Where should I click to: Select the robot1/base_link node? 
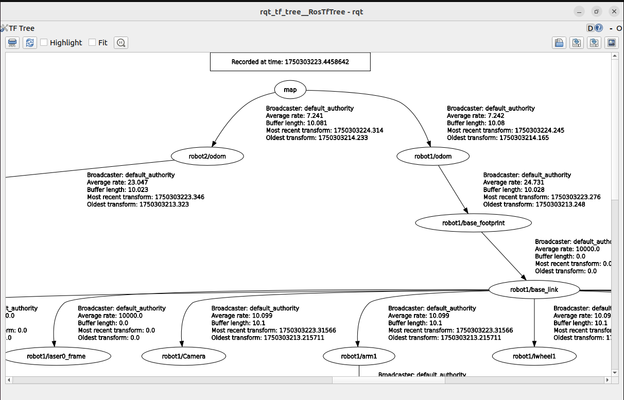534,289
